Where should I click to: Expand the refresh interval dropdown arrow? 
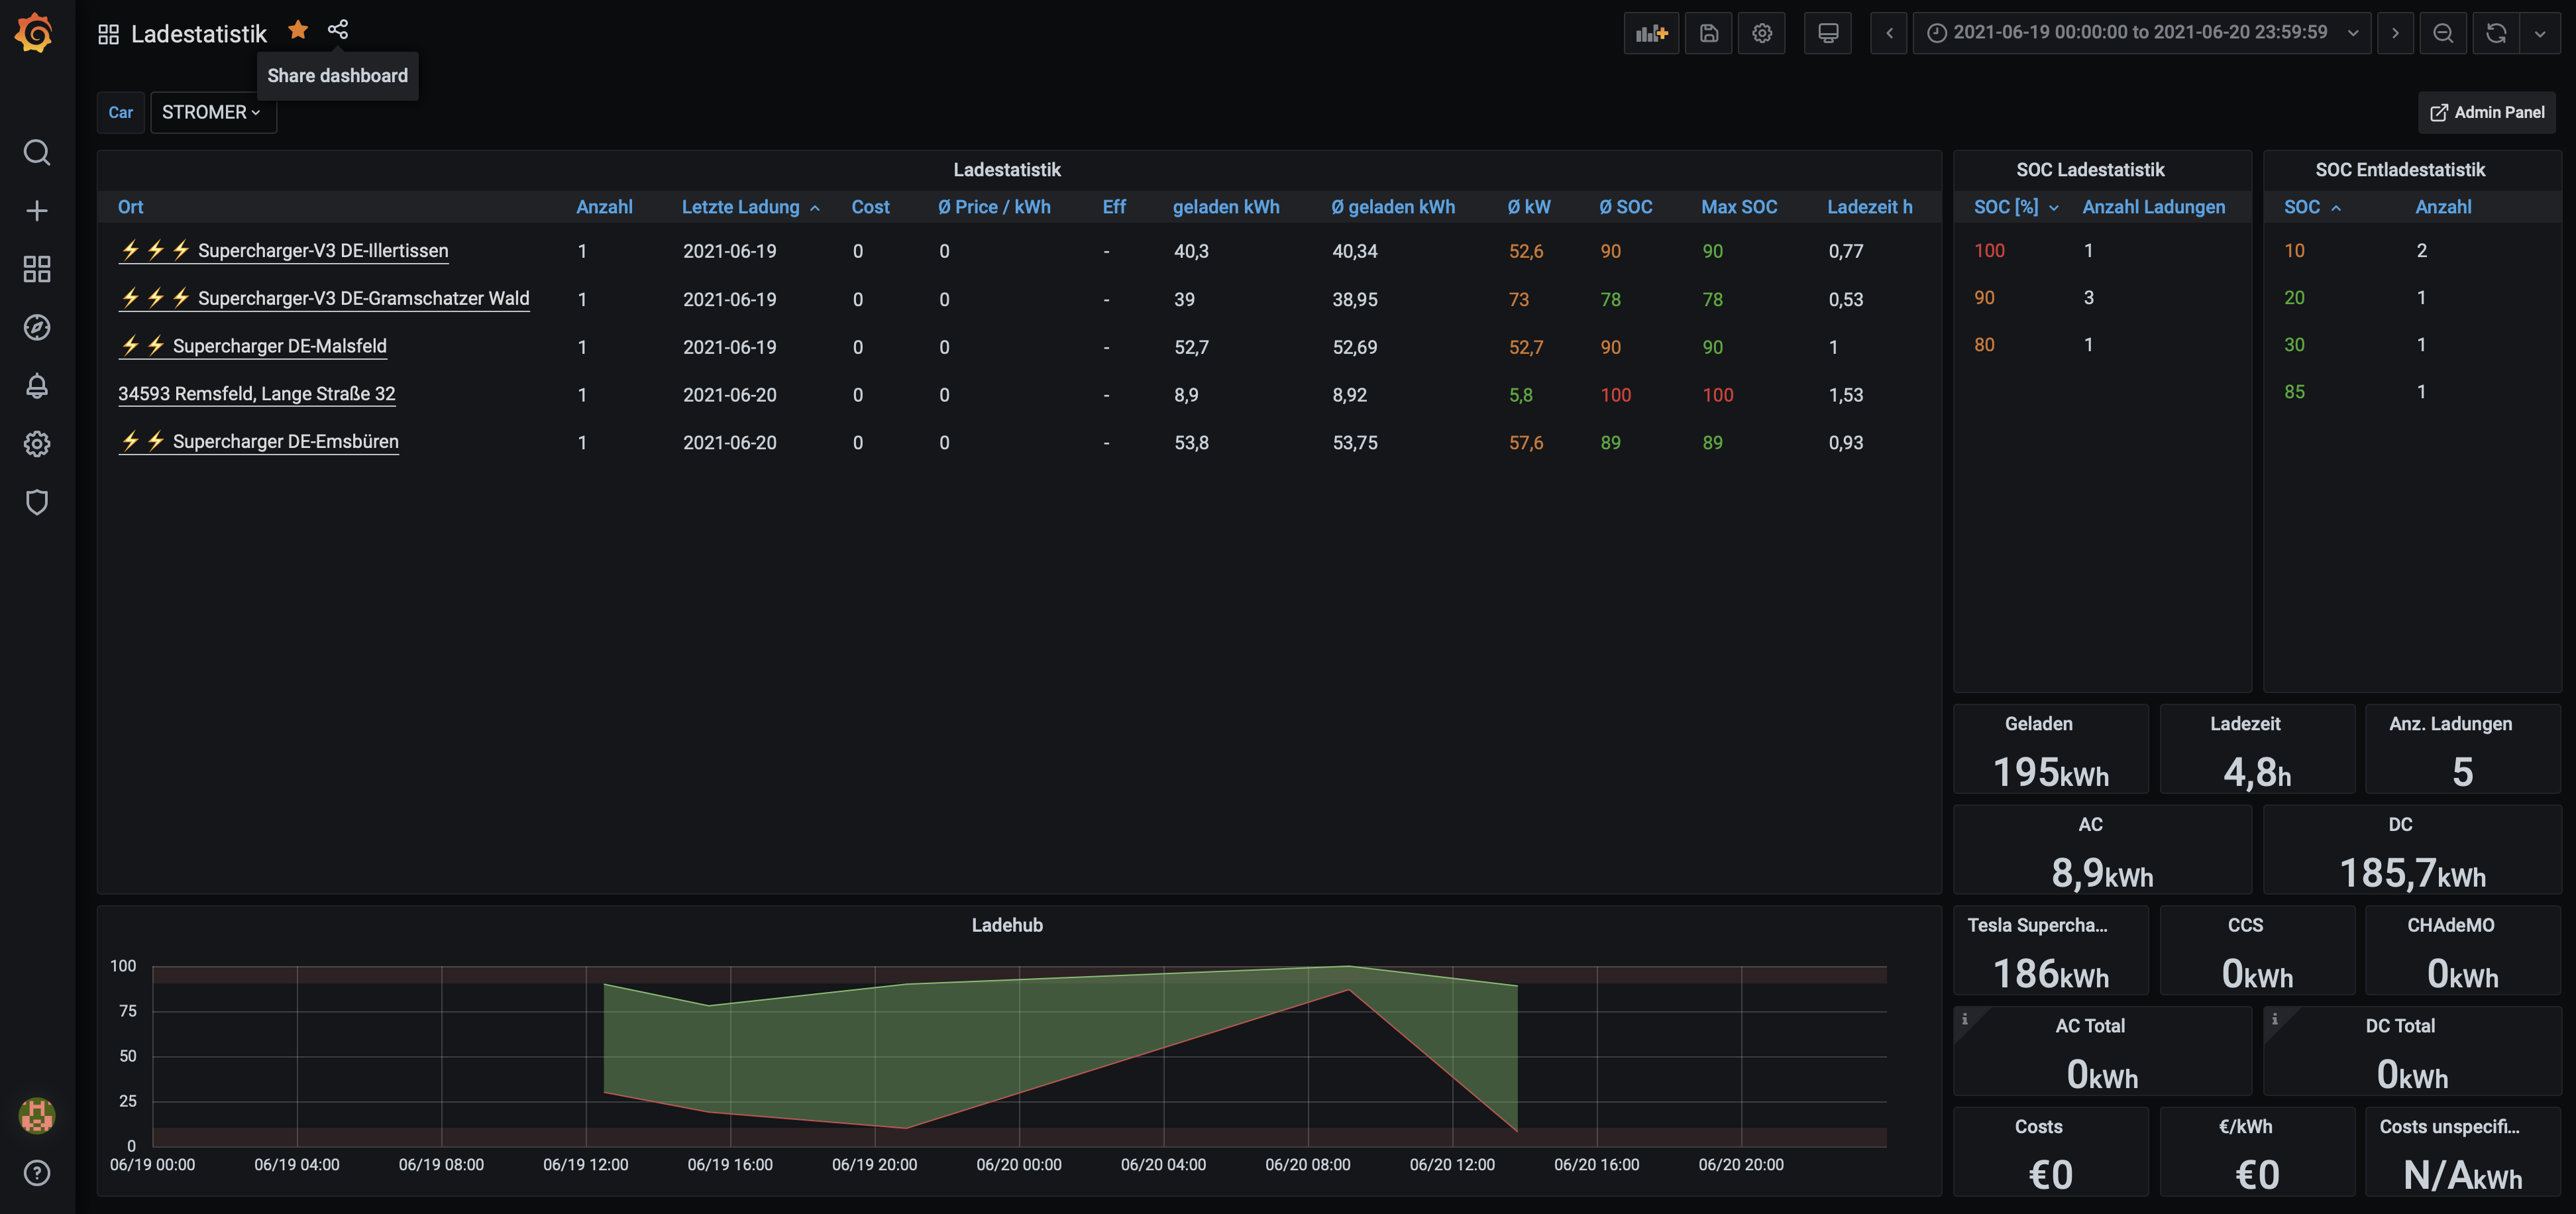coord(2540,33)
